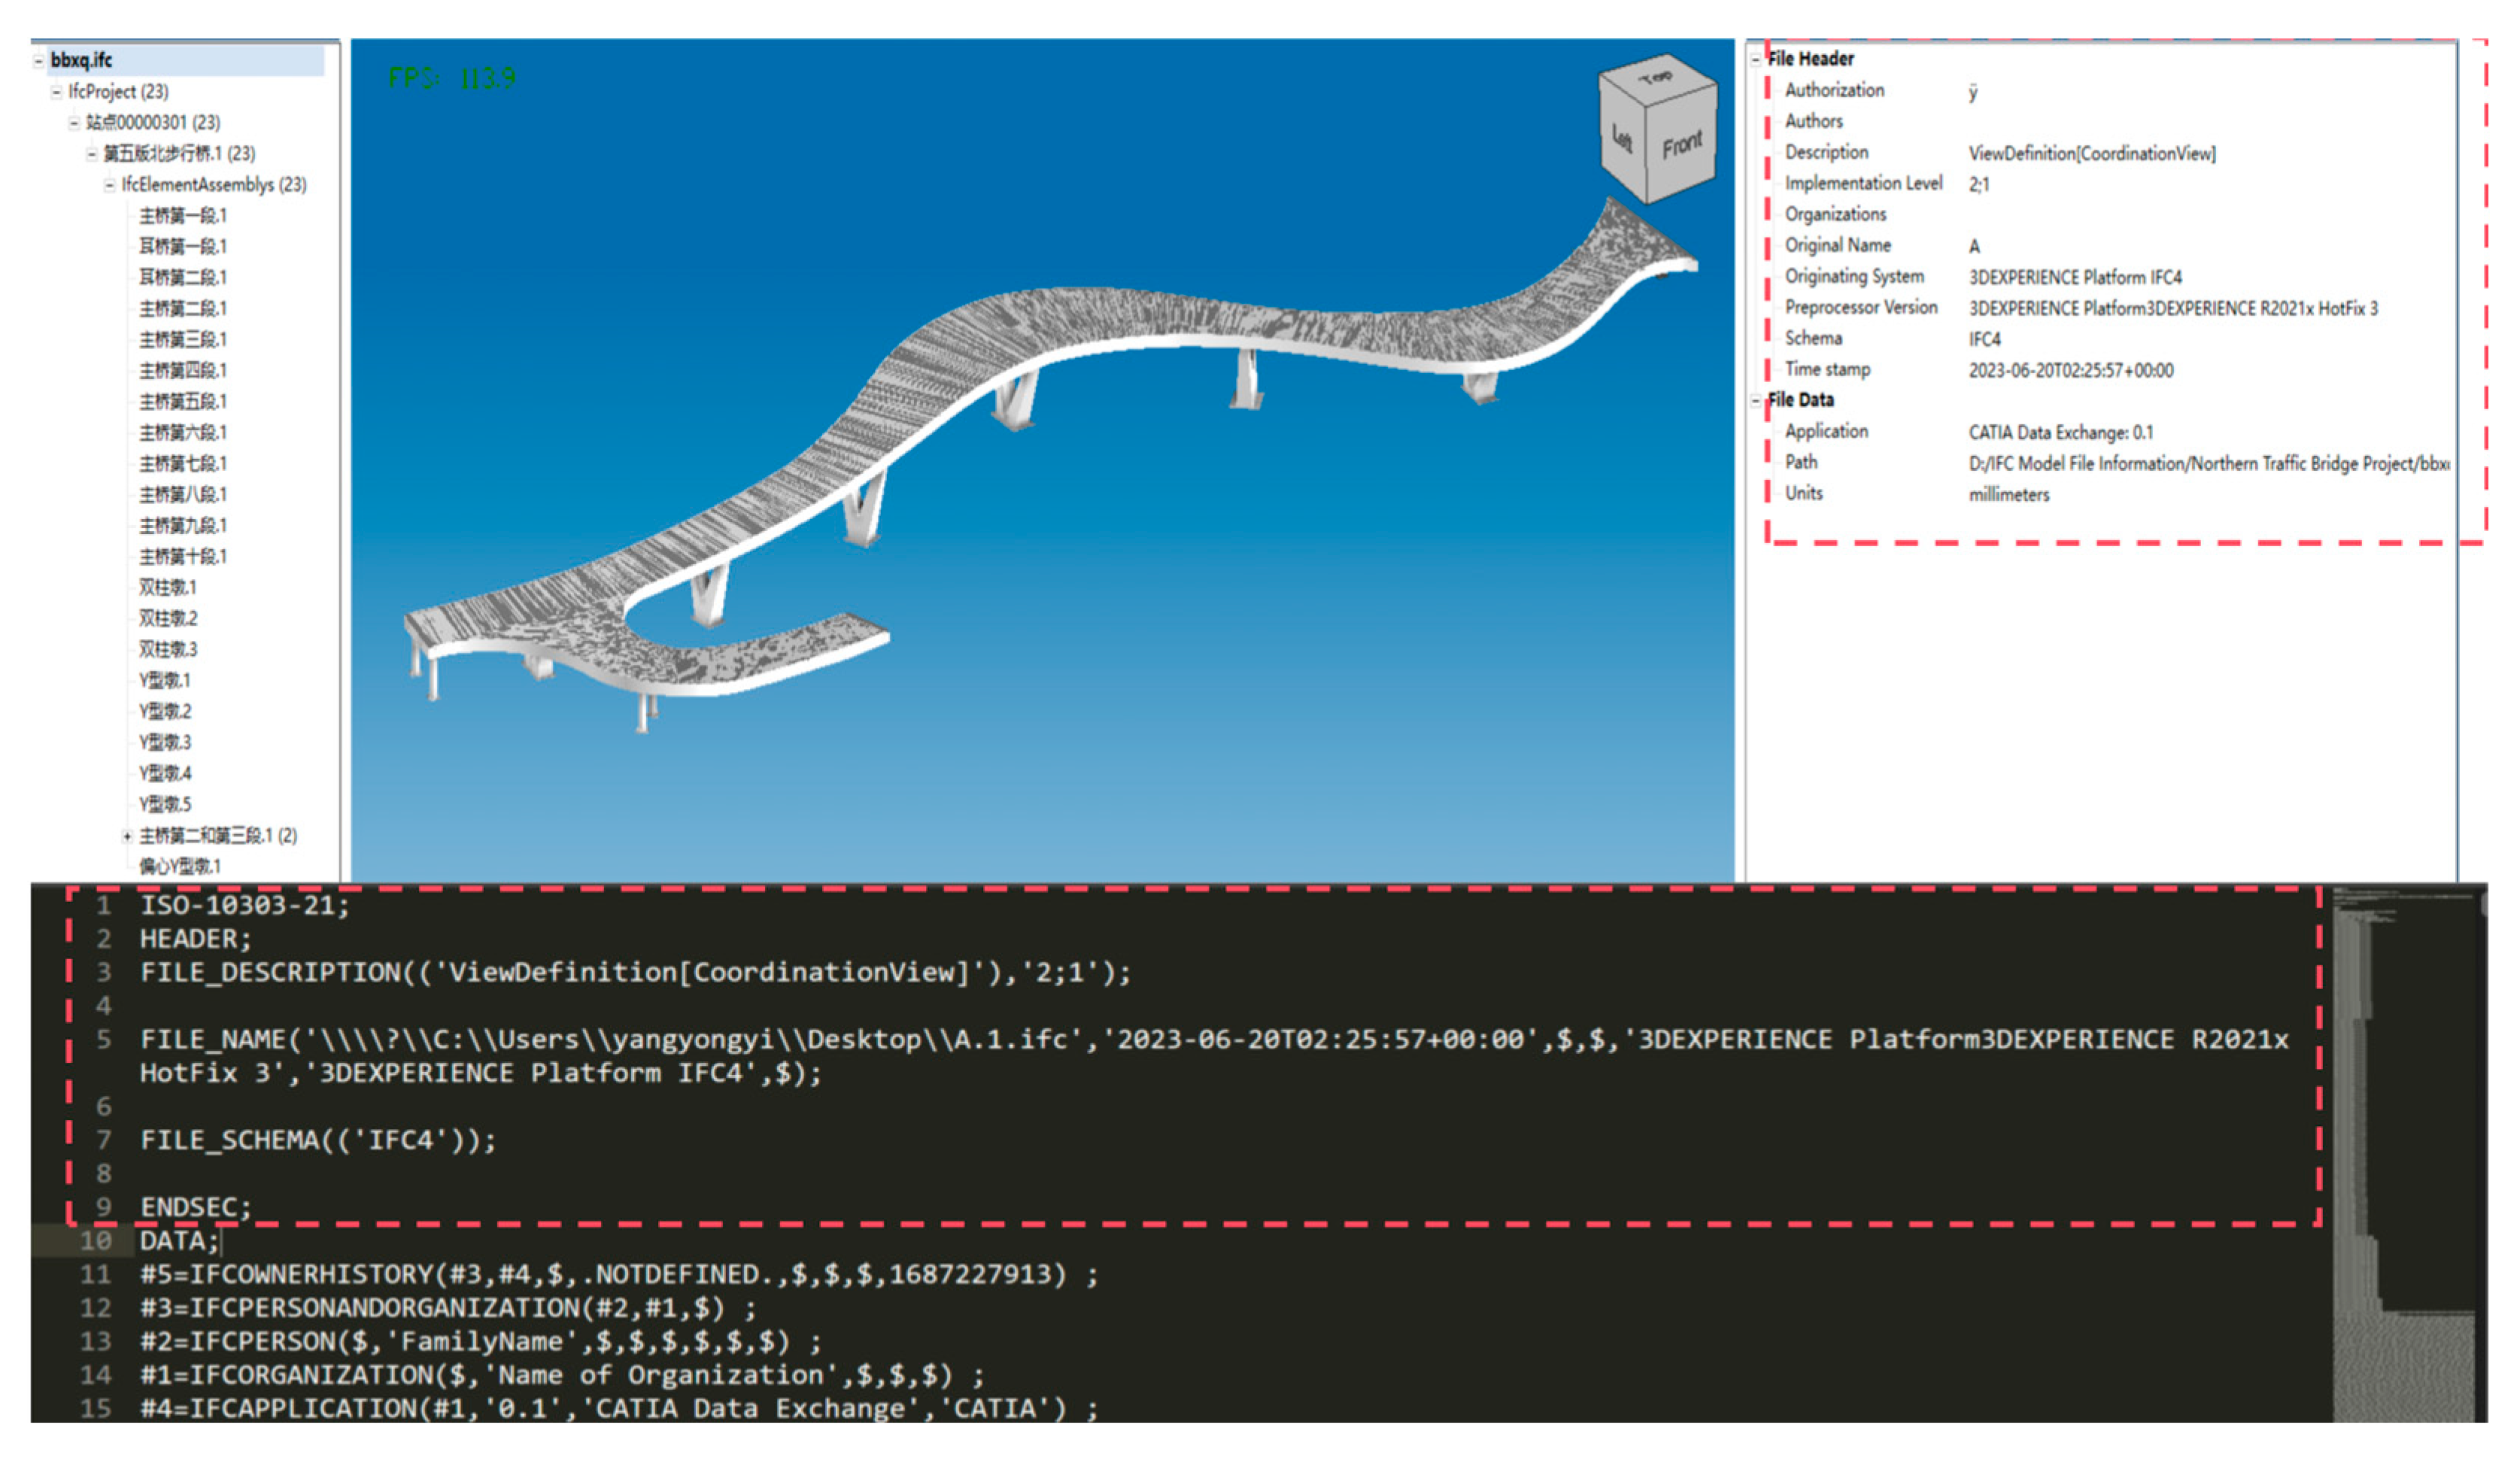Collapse the File Header property group

click(1755, 59)
